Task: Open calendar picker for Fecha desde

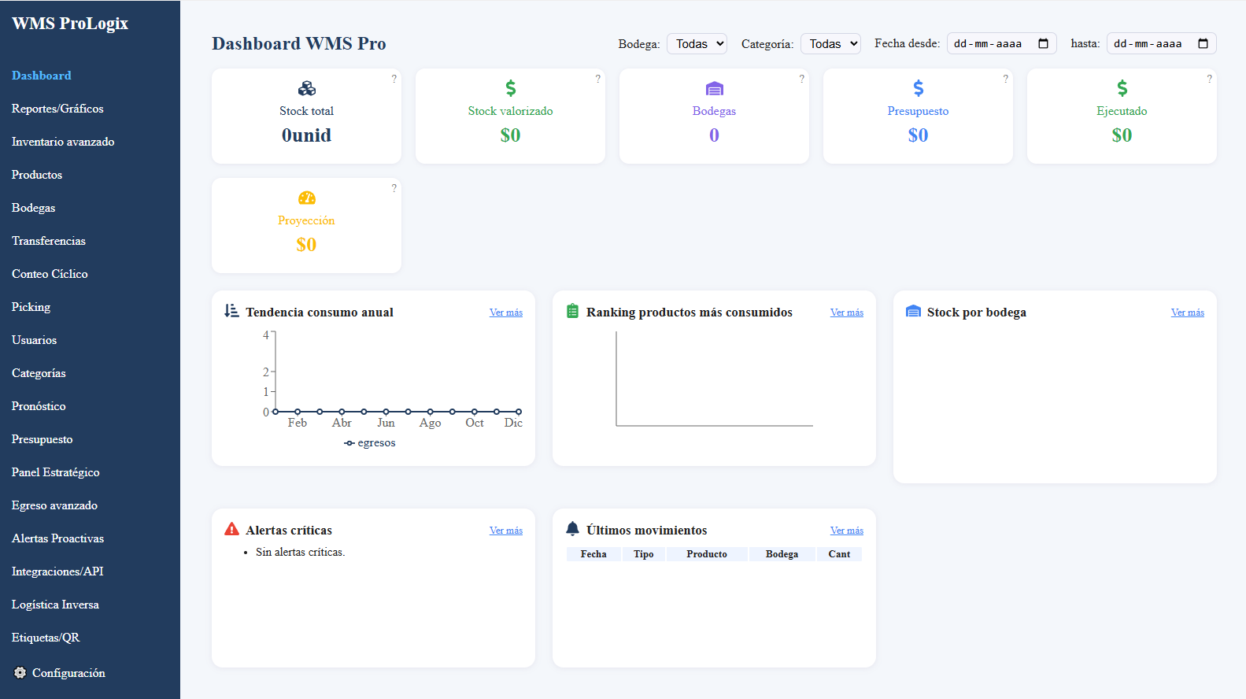Action: [x=1043, y=44]
